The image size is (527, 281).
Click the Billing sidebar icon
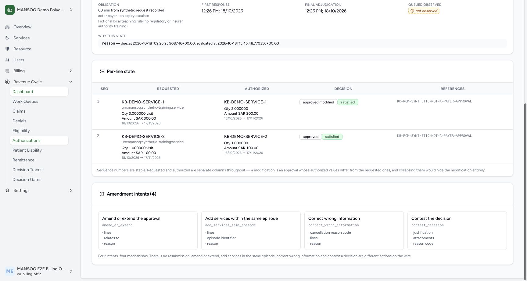pos(7,71)
